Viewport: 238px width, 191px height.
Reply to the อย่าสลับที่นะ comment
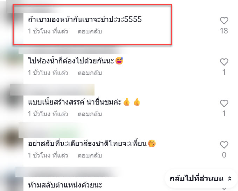90,155
